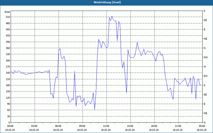Select the E compass label level with 90
The height and width of the screenshot is (133, 213).
pos(204,104)
